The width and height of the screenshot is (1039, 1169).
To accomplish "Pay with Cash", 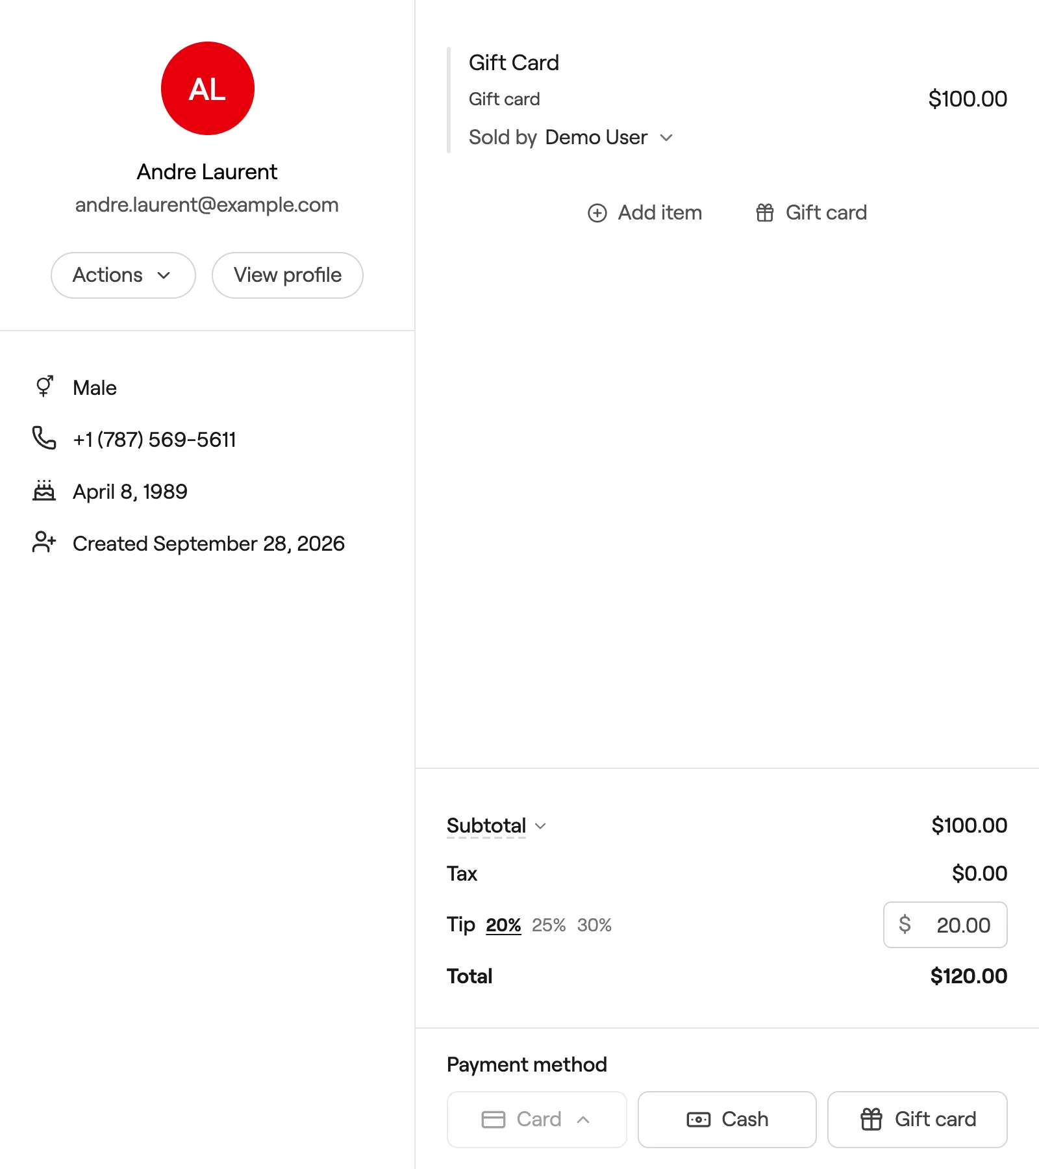I will pos(727,1120).
